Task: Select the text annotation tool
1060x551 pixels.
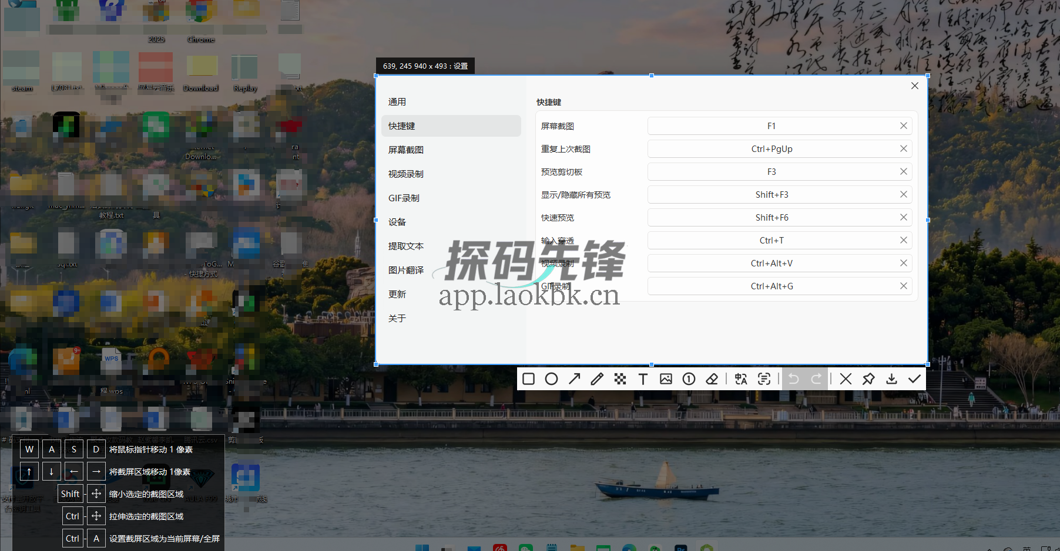Action: 643,378
